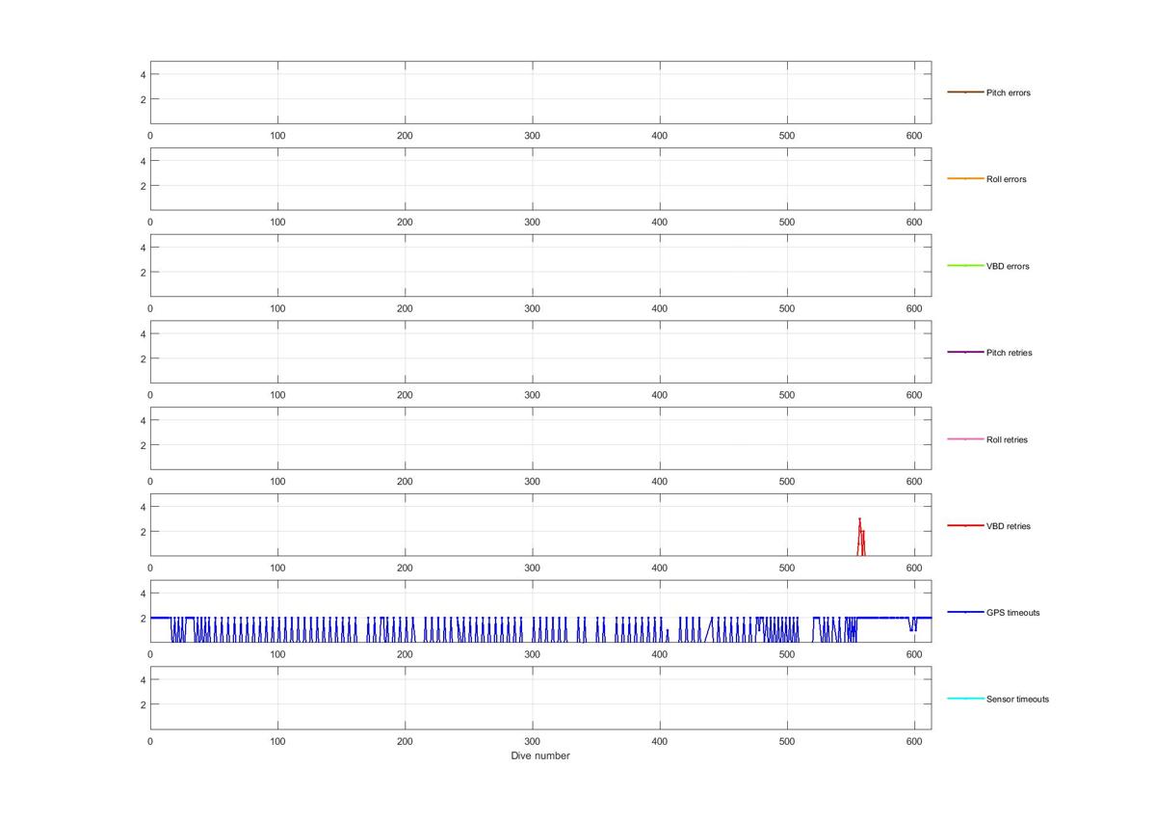Screen dimensions: 1156x820
Task: Click the cyan Sensor timeouts legend line
Action: click(x=965, y=700)
